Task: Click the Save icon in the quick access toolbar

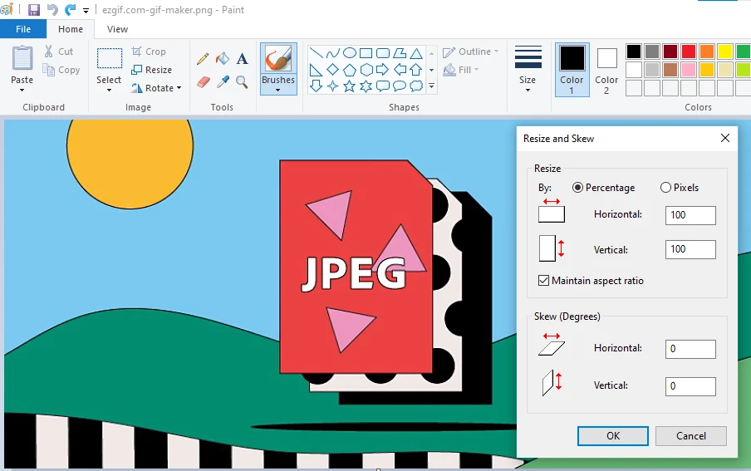Action: pos(34,10)
